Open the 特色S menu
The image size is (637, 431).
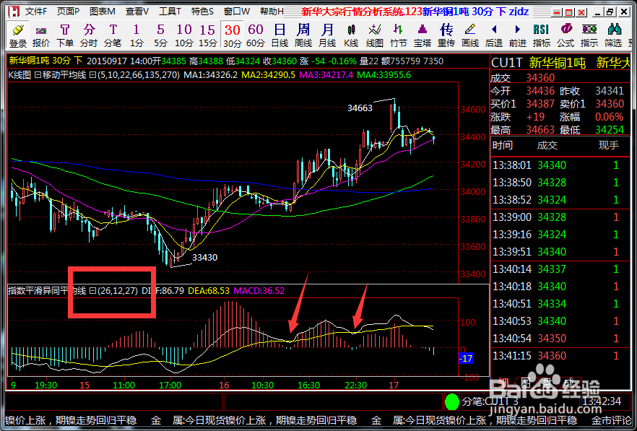pos(202,12)
